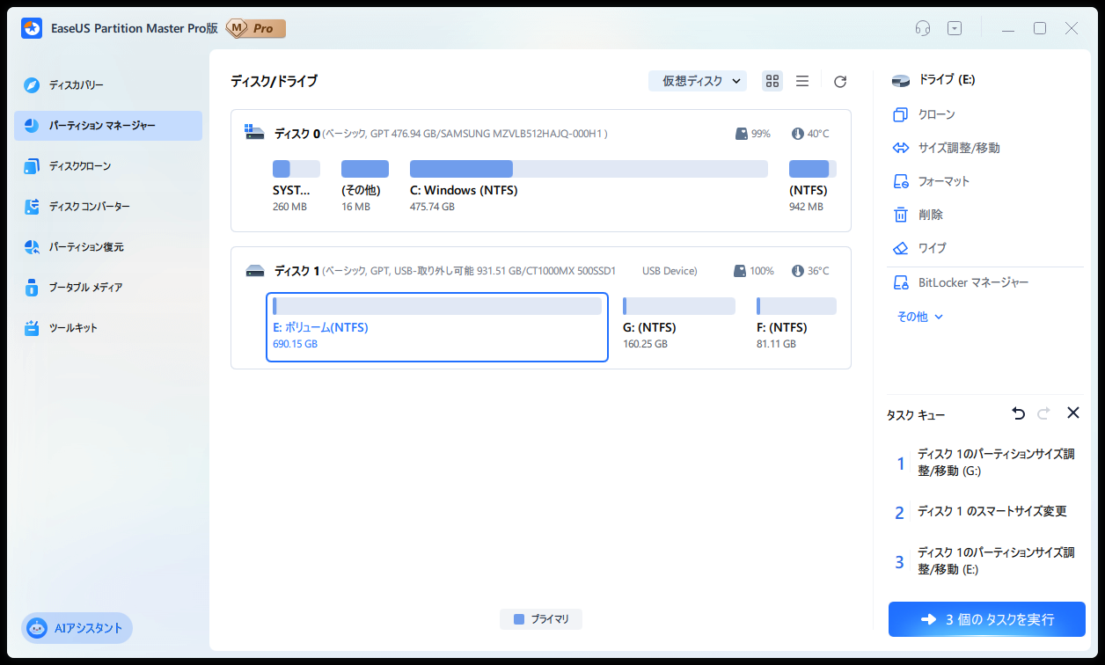The width and height of the screenshot is (1105, 665).
Task: Click the EaseUS Partition Master app logo
Action: pyautogui.click(x=33, y=28)
